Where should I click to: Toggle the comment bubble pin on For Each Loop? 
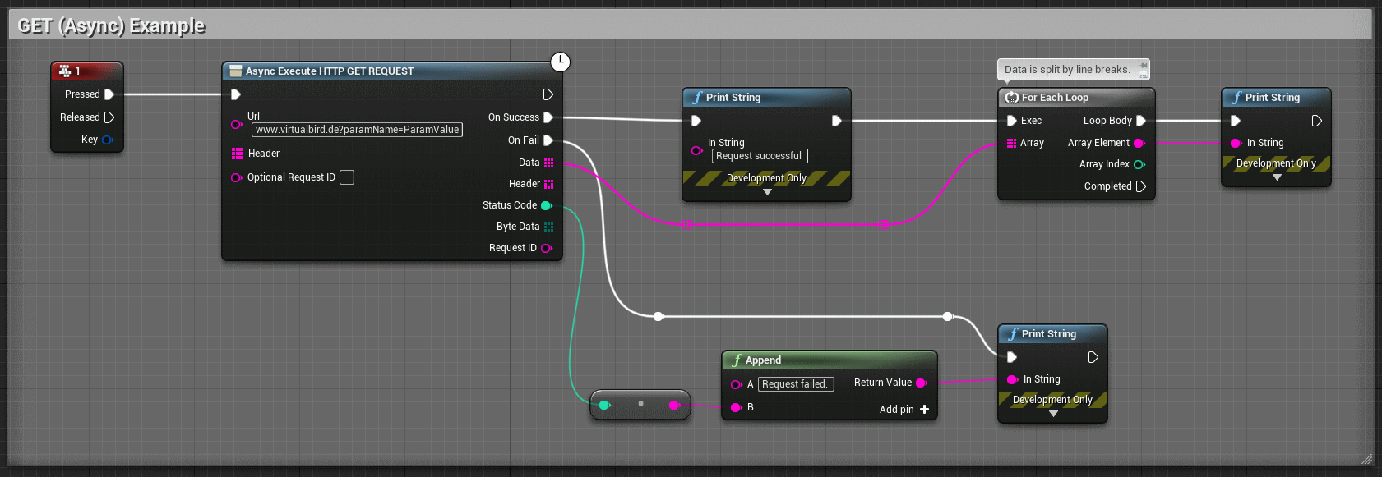click(x=1144, y=66)
